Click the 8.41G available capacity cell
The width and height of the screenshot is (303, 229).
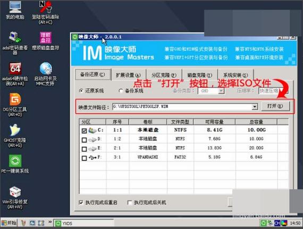tap(215, 130)
